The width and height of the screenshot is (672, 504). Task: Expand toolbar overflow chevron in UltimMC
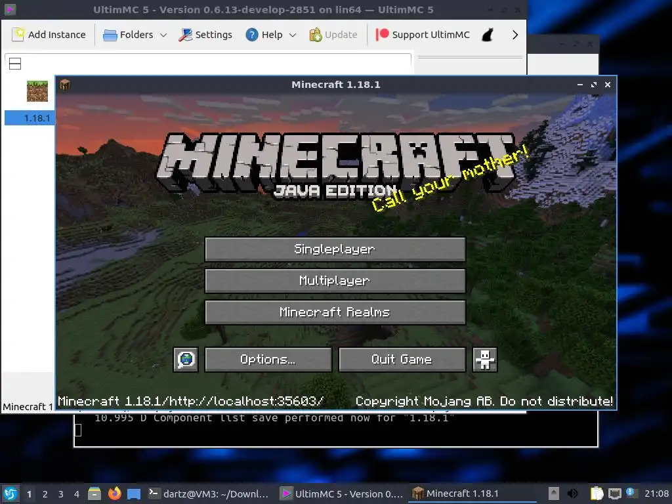tap(515, 35)
